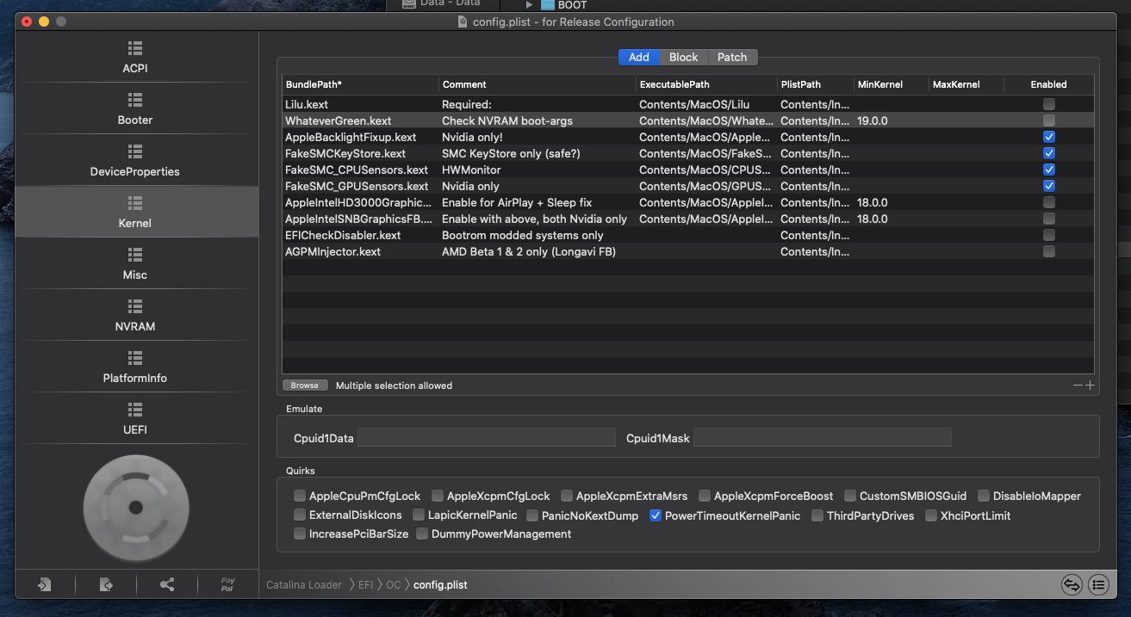Image resolution: width=1131 pixels, height=617 pixels.
Task: Sort by the MinKernel column header
Action: [x=891, y=84]
